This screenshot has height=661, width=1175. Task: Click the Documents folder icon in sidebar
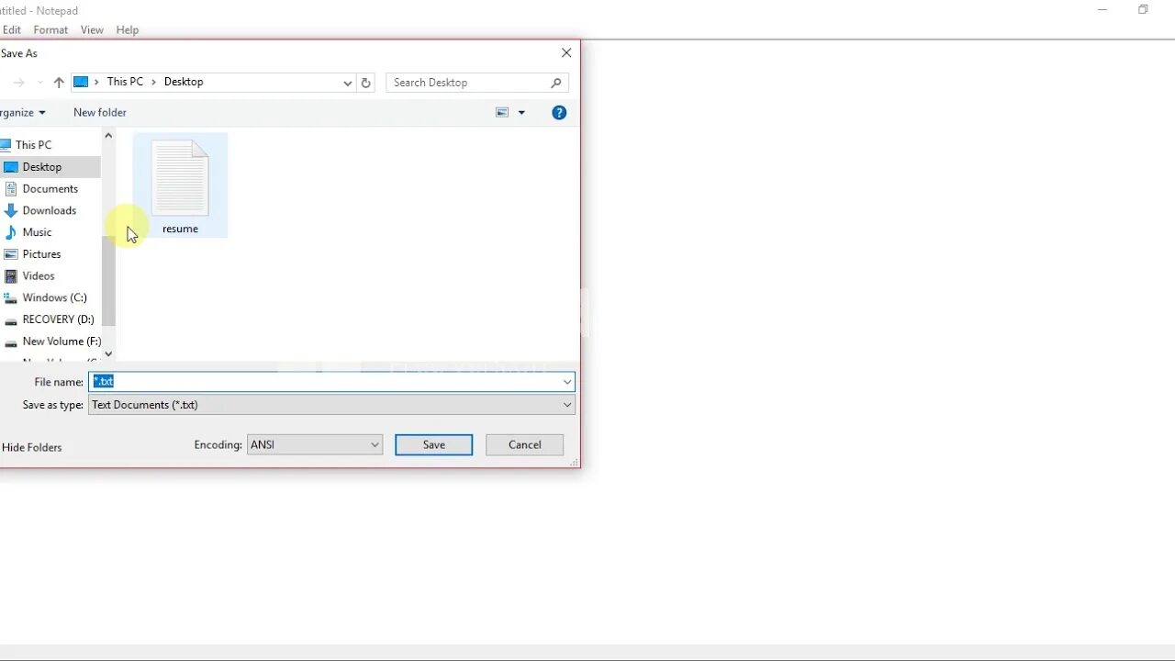click(11, 189)
